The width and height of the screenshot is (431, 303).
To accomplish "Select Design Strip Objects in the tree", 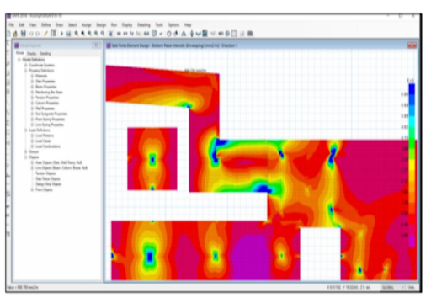I will click(49, 184).
